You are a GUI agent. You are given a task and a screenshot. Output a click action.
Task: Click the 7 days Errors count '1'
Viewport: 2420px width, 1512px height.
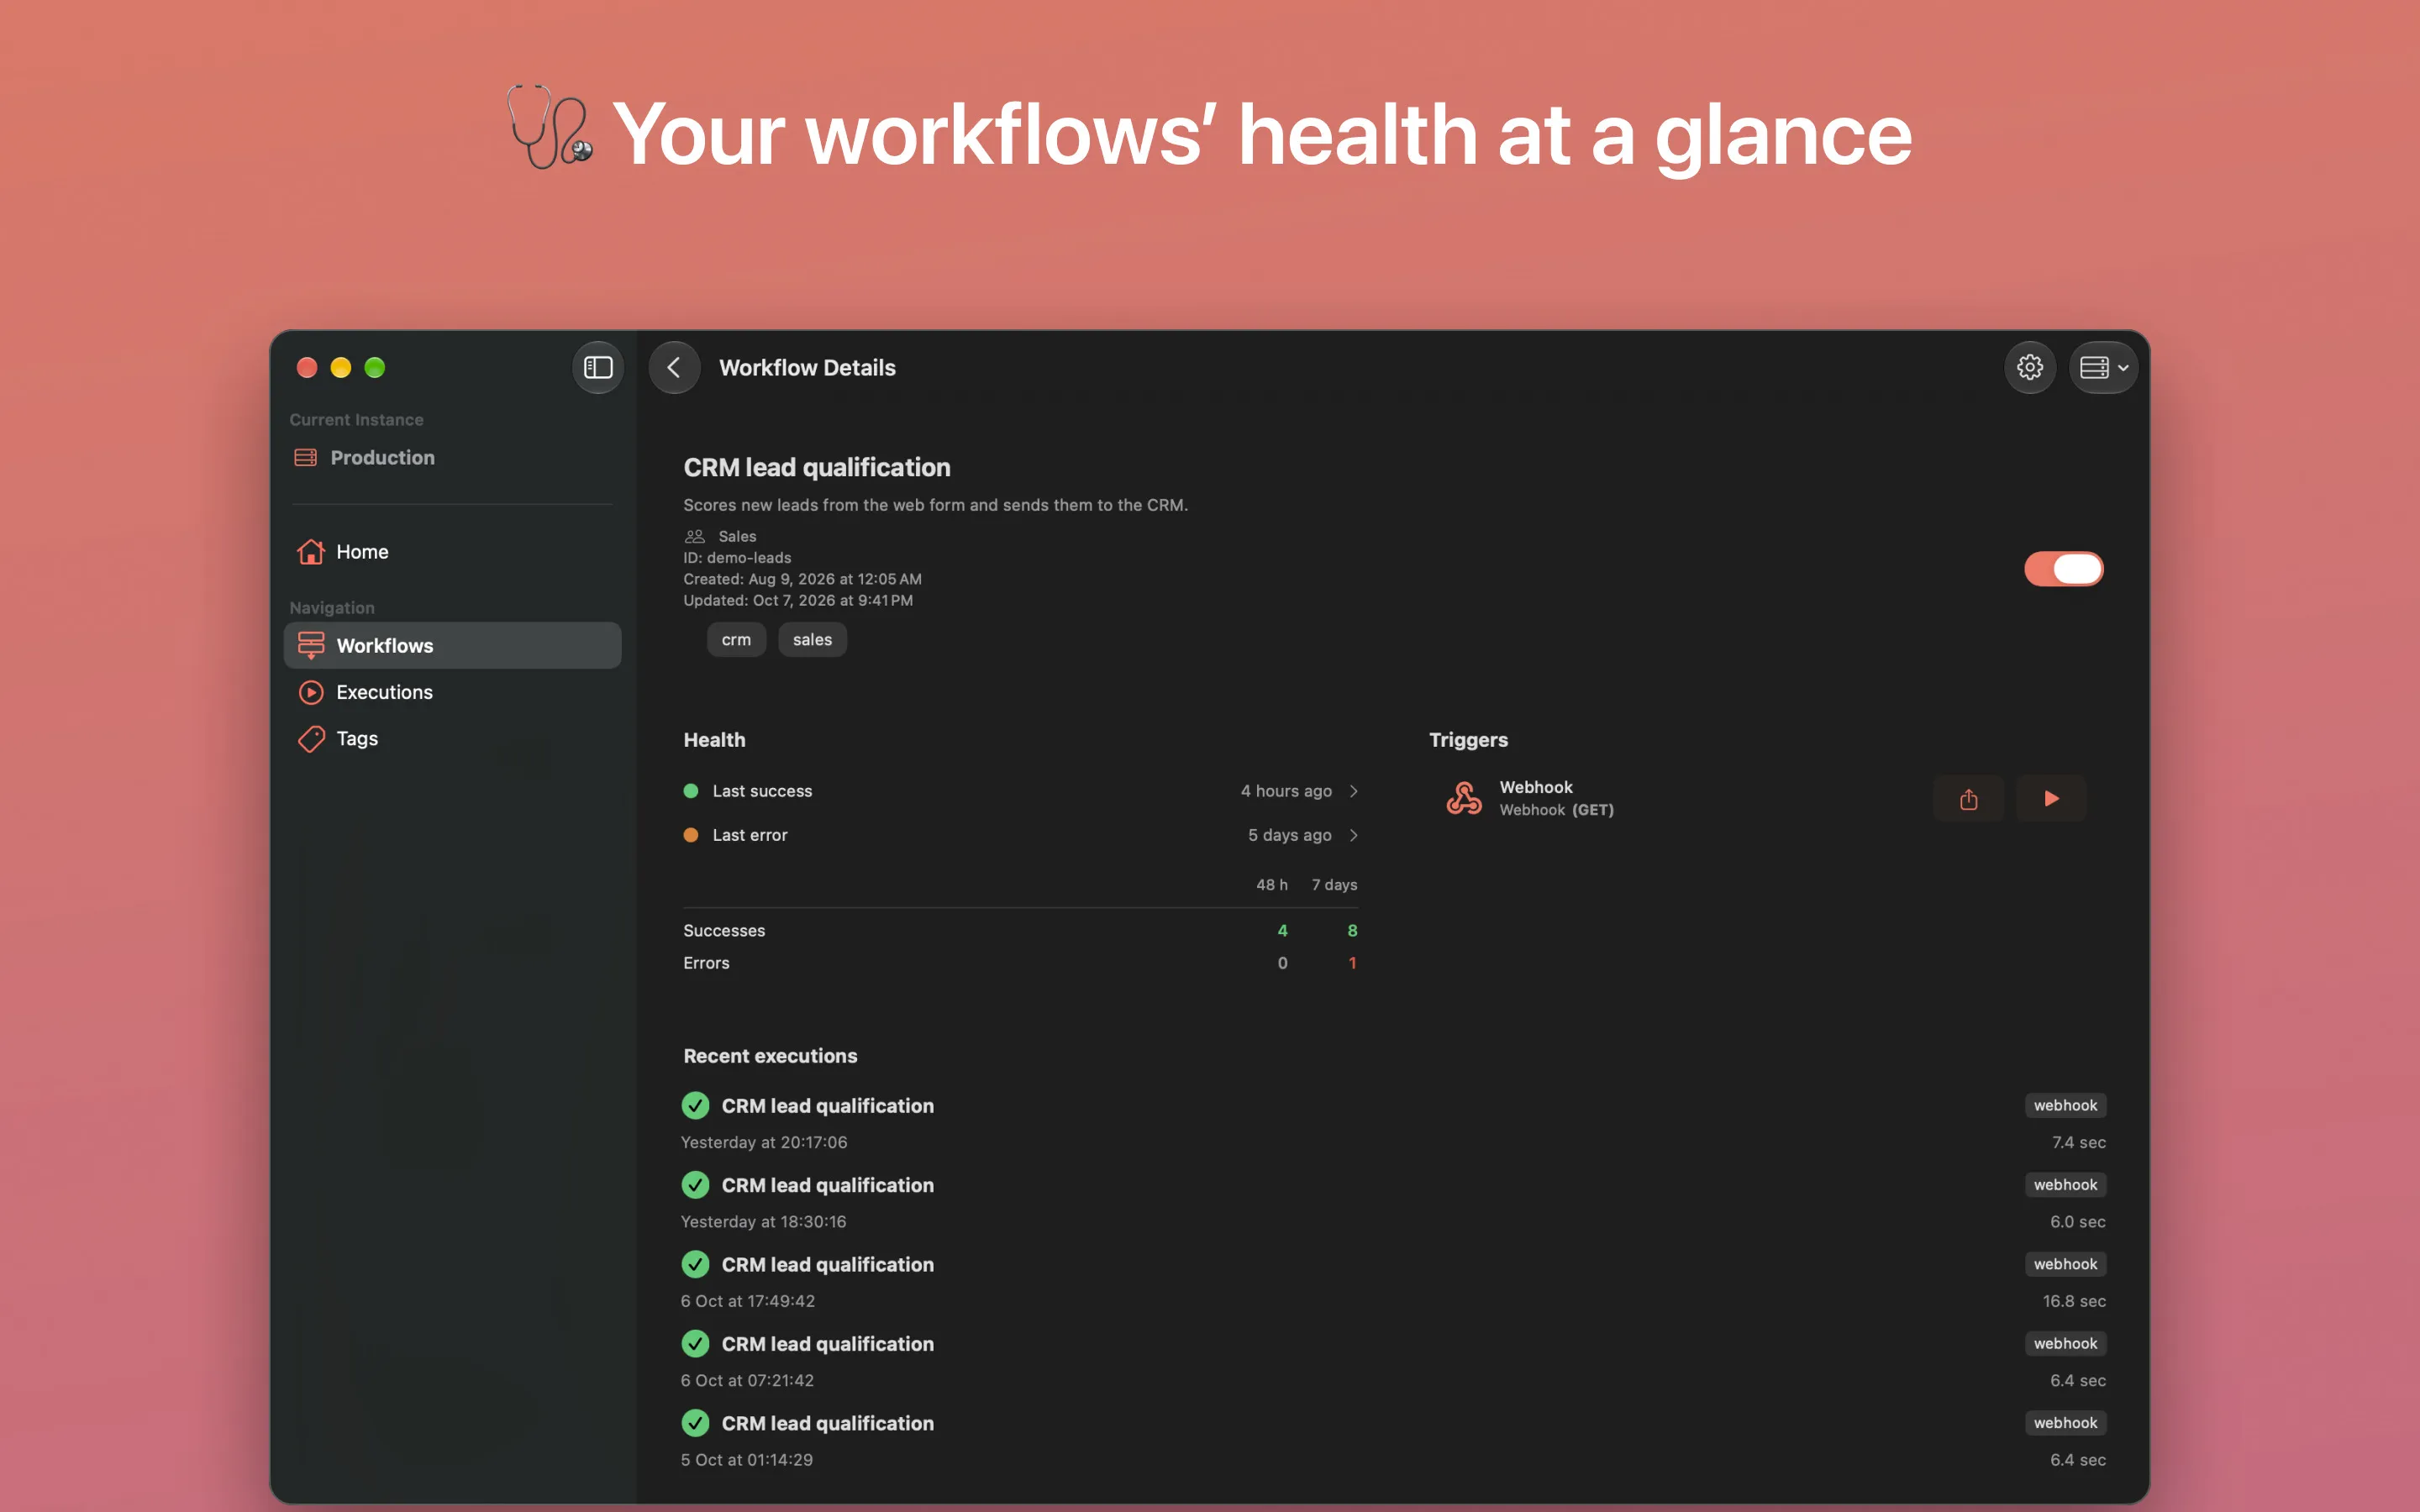point(1352,963)
